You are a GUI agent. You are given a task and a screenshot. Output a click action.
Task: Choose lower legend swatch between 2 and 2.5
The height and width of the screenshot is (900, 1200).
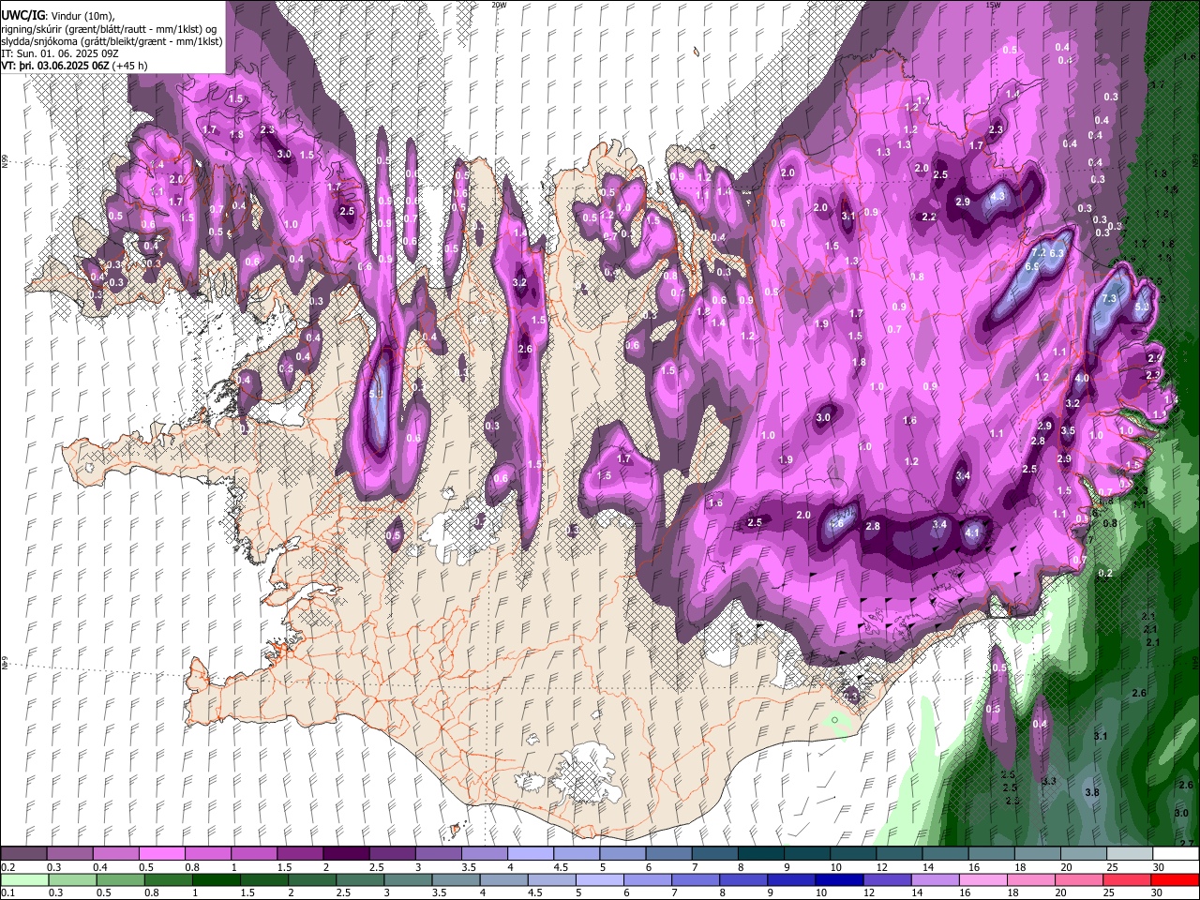(x=313, y=879)
